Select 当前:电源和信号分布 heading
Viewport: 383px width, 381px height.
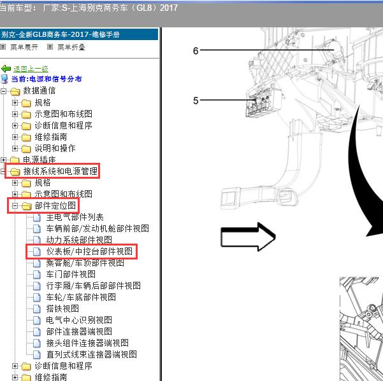pos(47,79)
